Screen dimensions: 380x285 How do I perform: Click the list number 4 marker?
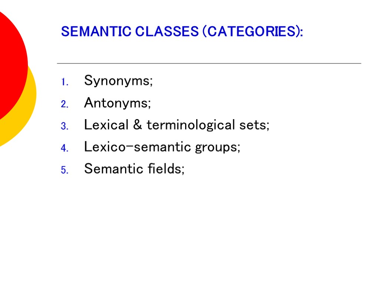(63, 149)
